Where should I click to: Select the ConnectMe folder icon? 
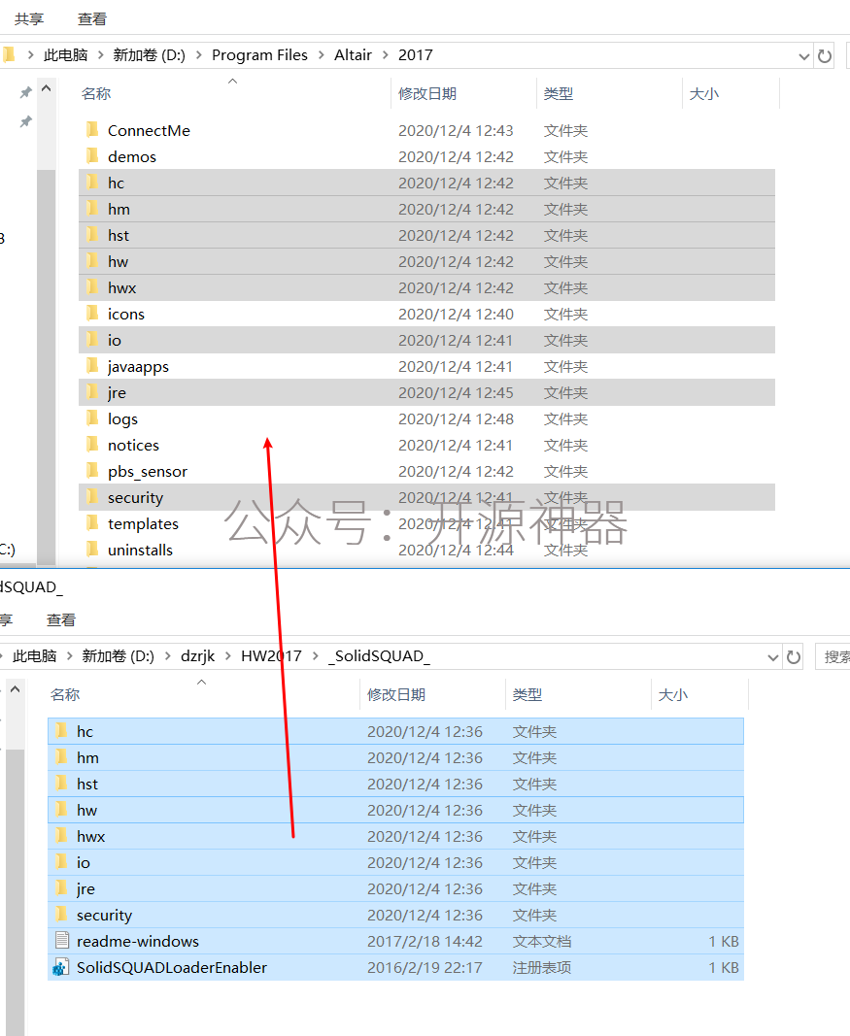(x=92, y=129)
